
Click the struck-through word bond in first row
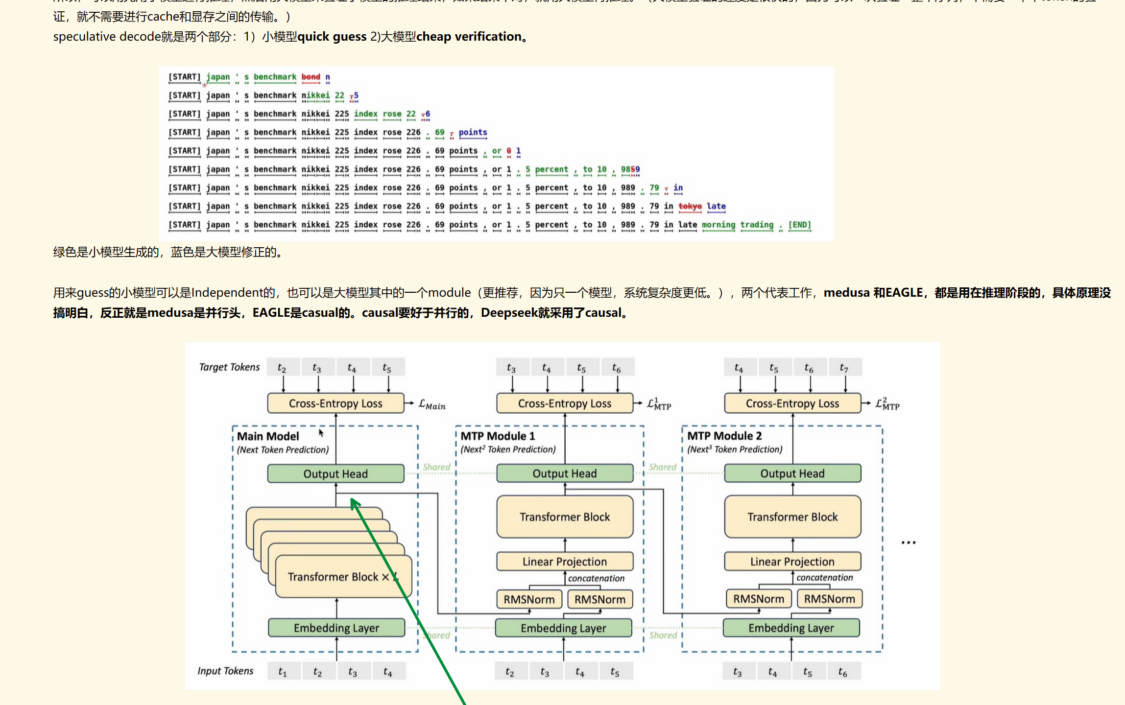coord(311,77)
